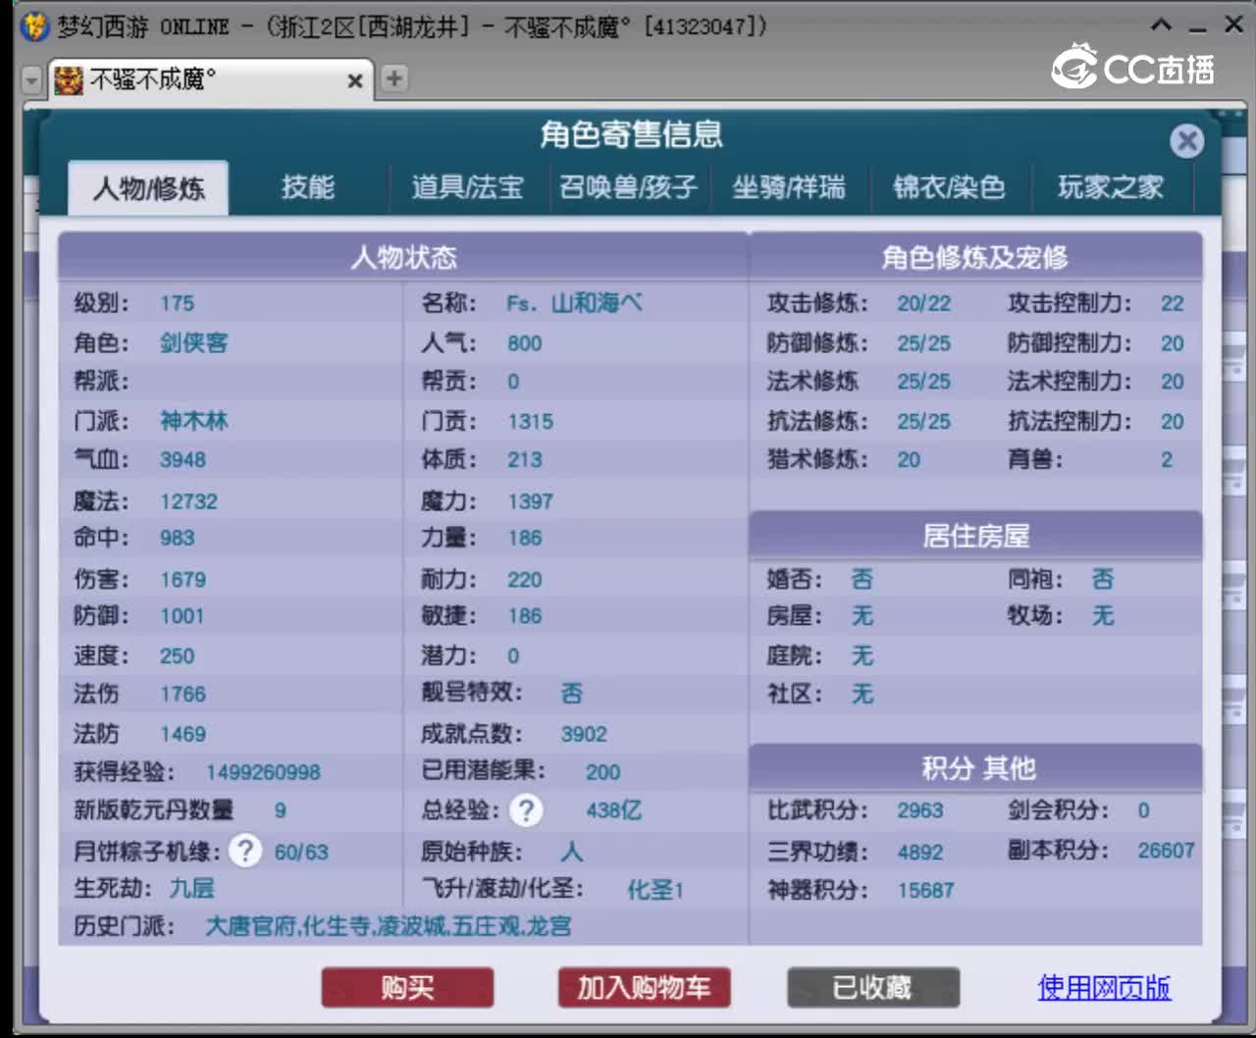Open help icon next to 总经验
1256x1038 pixels.
click(x=526, y=810)
